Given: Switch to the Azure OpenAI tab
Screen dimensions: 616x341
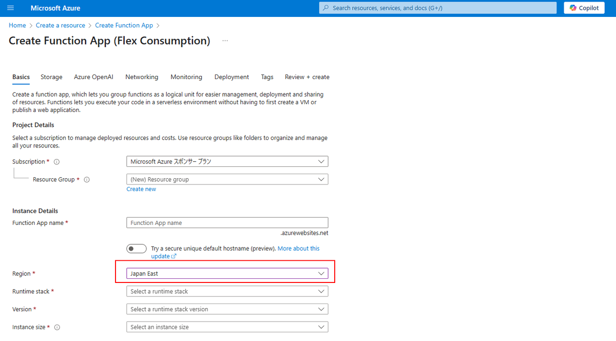Looking at the screenshot, I should tap(93, 77).
